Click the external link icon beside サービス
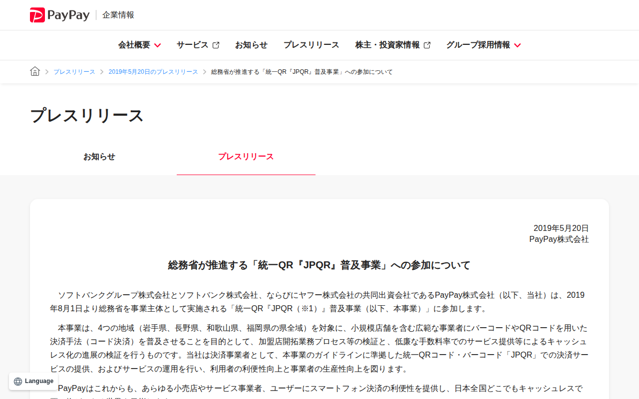The height and width of the screenshot is (399, 639). tap(216, 45)
